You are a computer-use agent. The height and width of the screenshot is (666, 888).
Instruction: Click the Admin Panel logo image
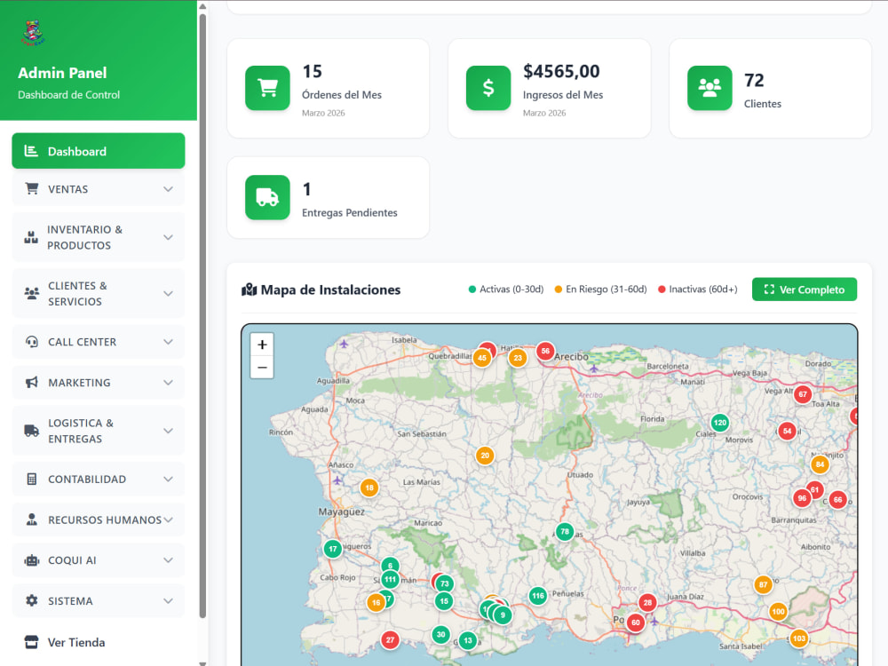tap(33, 34)
